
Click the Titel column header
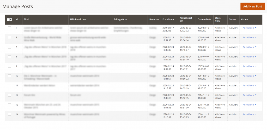[x=45, y=19]
